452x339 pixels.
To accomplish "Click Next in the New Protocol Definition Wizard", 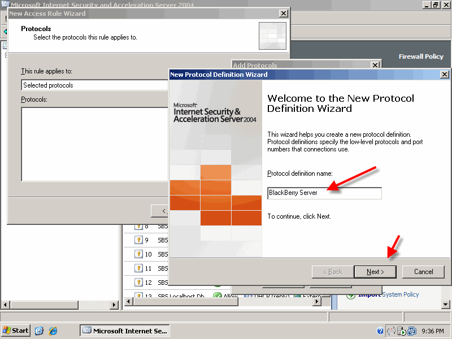I will [375, 272].
